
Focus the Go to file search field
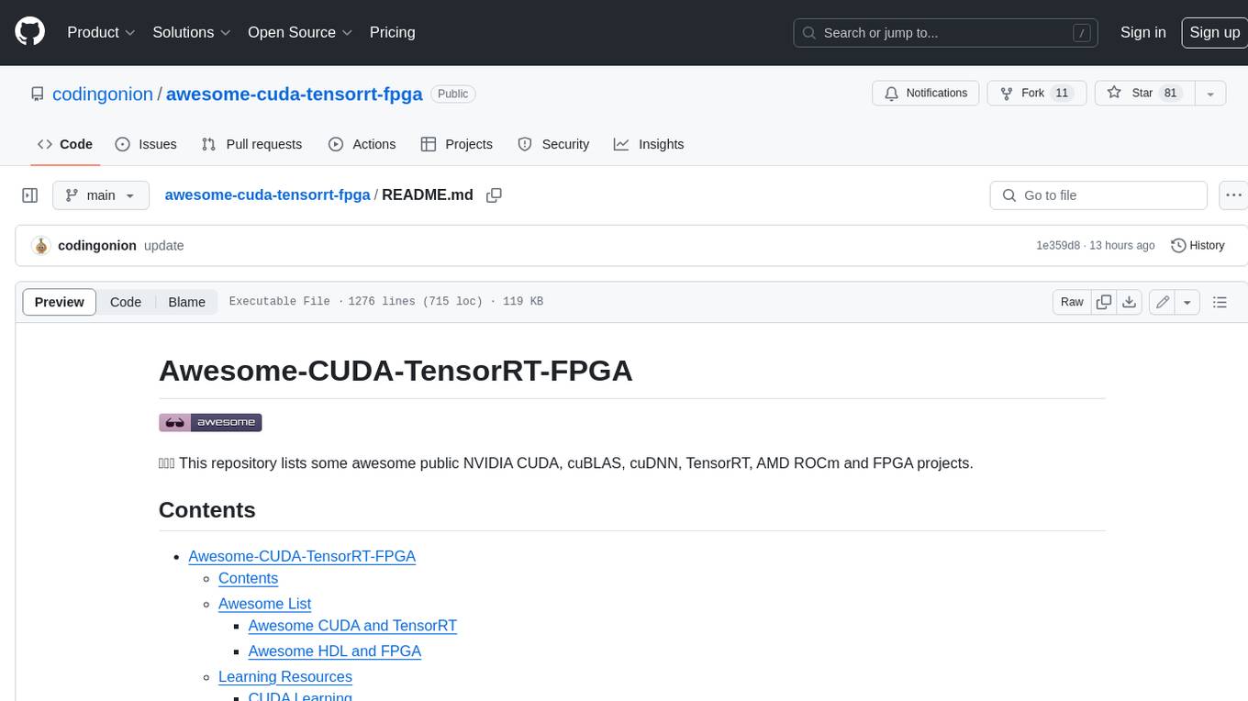point(1098,195)
